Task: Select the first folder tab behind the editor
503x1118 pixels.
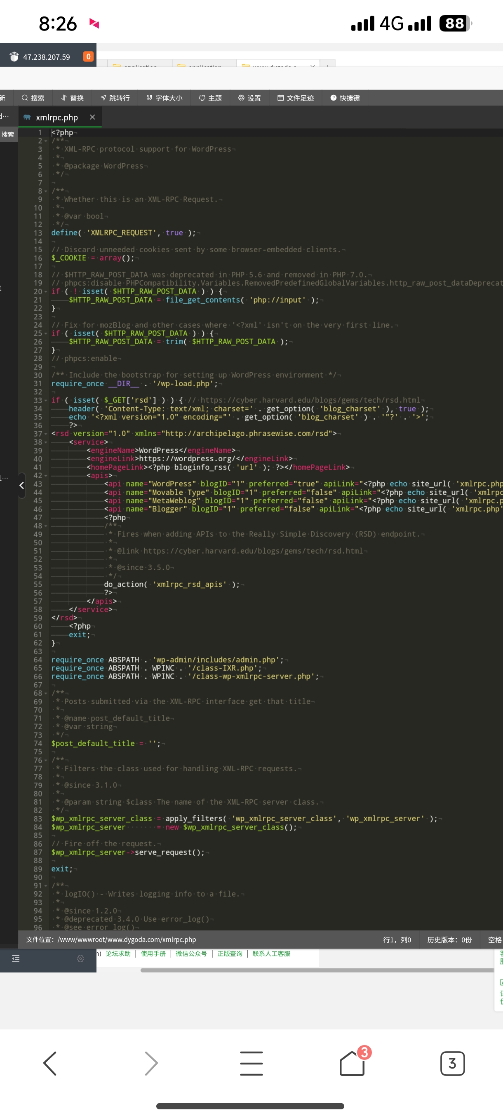Action: click(140, 64)
